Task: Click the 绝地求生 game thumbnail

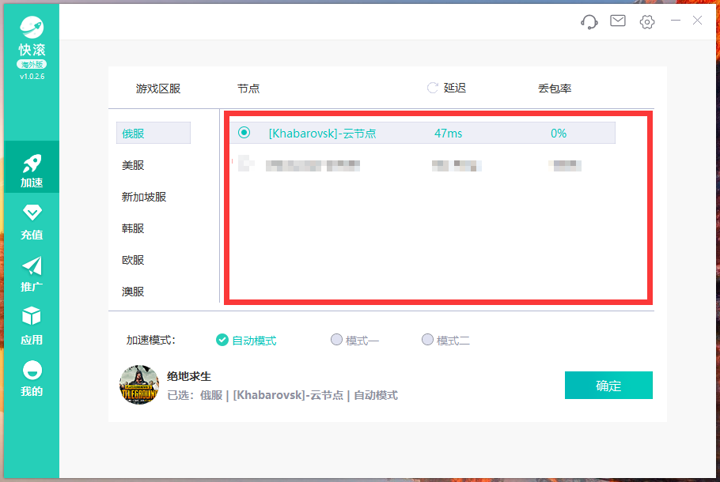Action: click(139, 385)
